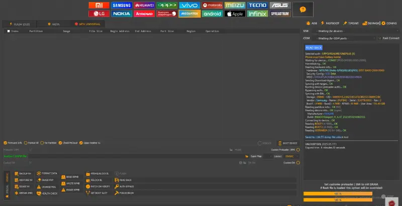
Task: Select the Nokia brand logo
Action: pyautogui.click(x=122, y=14)
